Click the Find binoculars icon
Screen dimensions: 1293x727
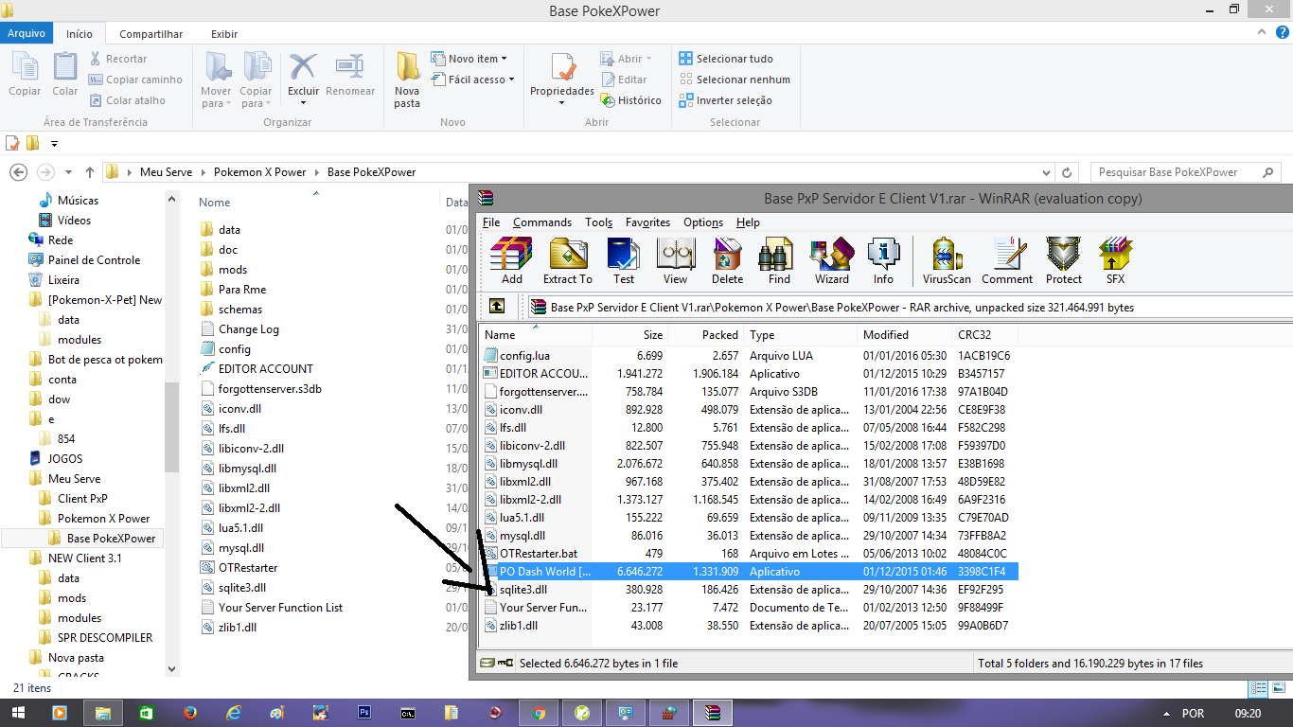(779, 260)
